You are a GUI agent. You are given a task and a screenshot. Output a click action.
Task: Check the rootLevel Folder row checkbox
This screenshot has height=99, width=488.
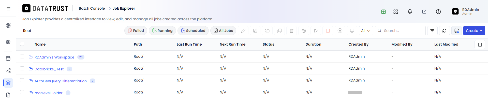22,92
